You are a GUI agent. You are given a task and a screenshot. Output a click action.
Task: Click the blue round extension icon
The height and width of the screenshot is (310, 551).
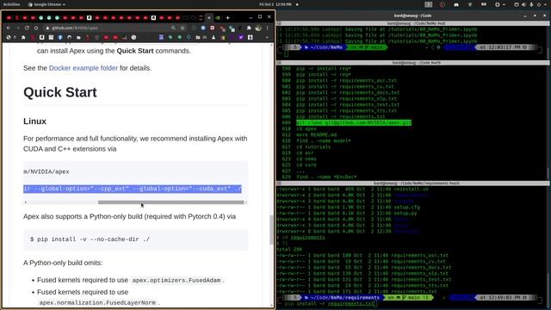coord(203,28)
